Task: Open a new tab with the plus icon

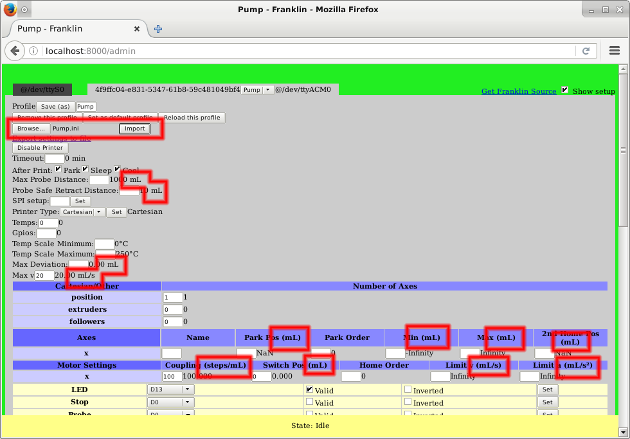Action: coord(158,29)
